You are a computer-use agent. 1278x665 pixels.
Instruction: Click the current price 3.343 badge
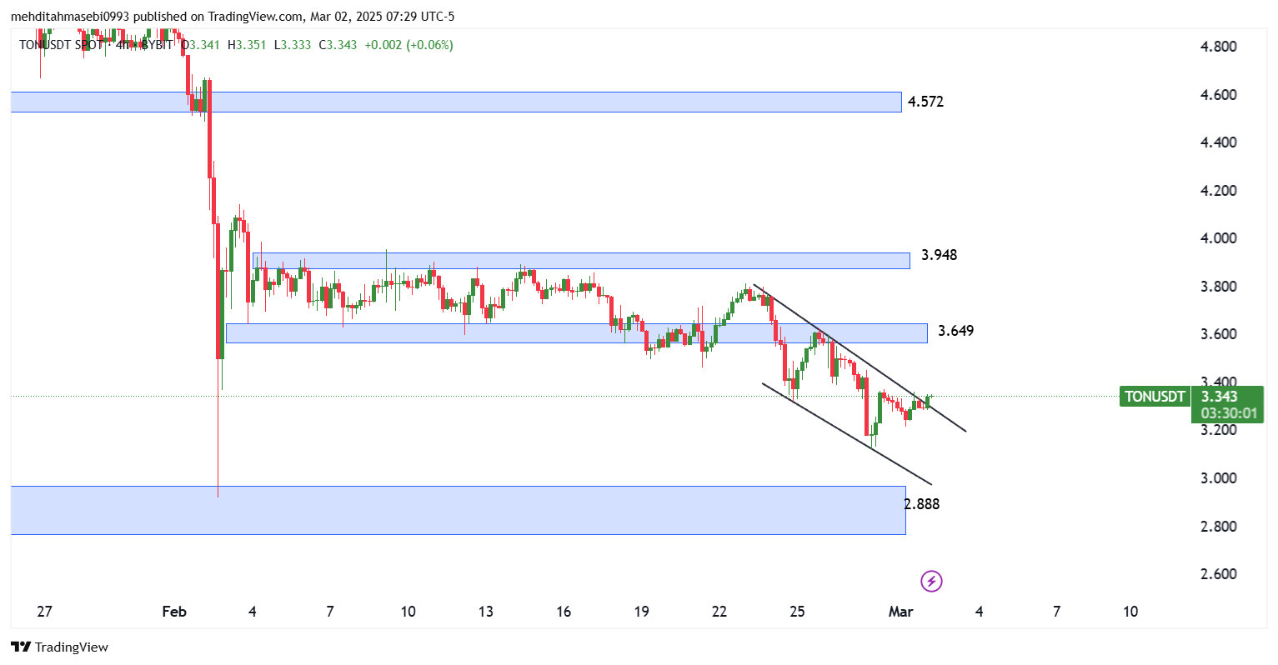(x=1219, y=397)
